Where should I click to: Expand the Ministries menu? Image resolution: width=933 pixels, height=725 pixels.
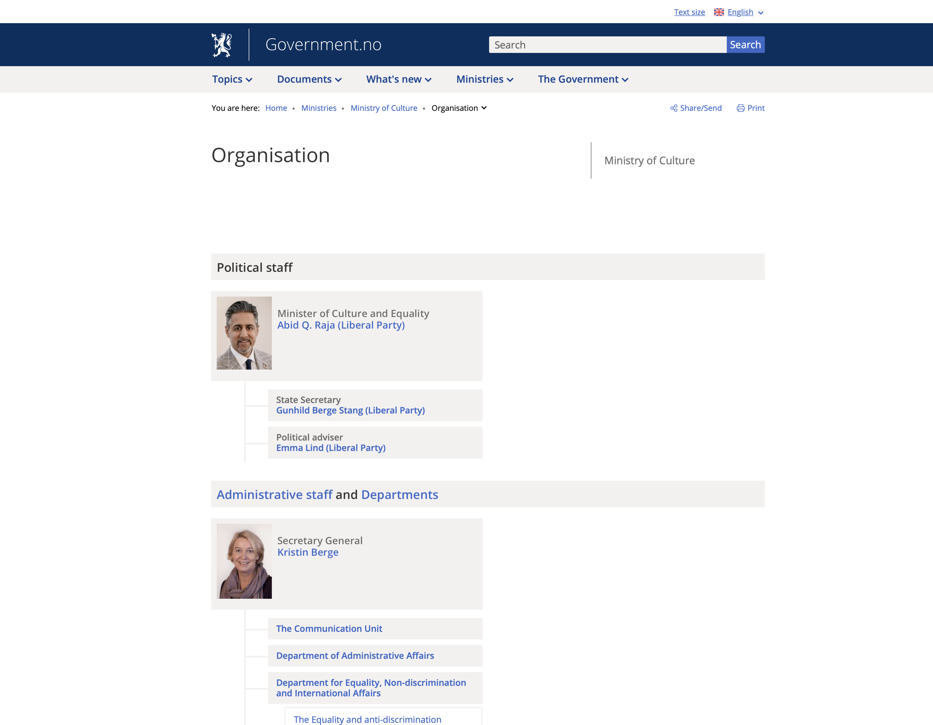point(485,79)
